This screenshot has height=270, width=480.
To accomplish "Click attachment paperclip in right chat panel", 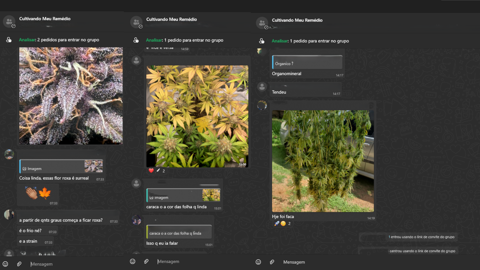I will tap(272, 262).
